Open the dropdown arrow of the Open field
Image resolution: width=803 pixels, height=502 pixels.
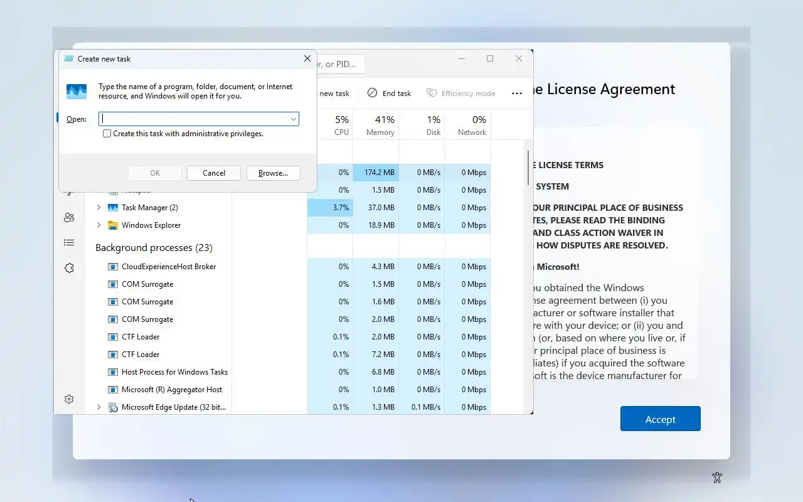293,119
